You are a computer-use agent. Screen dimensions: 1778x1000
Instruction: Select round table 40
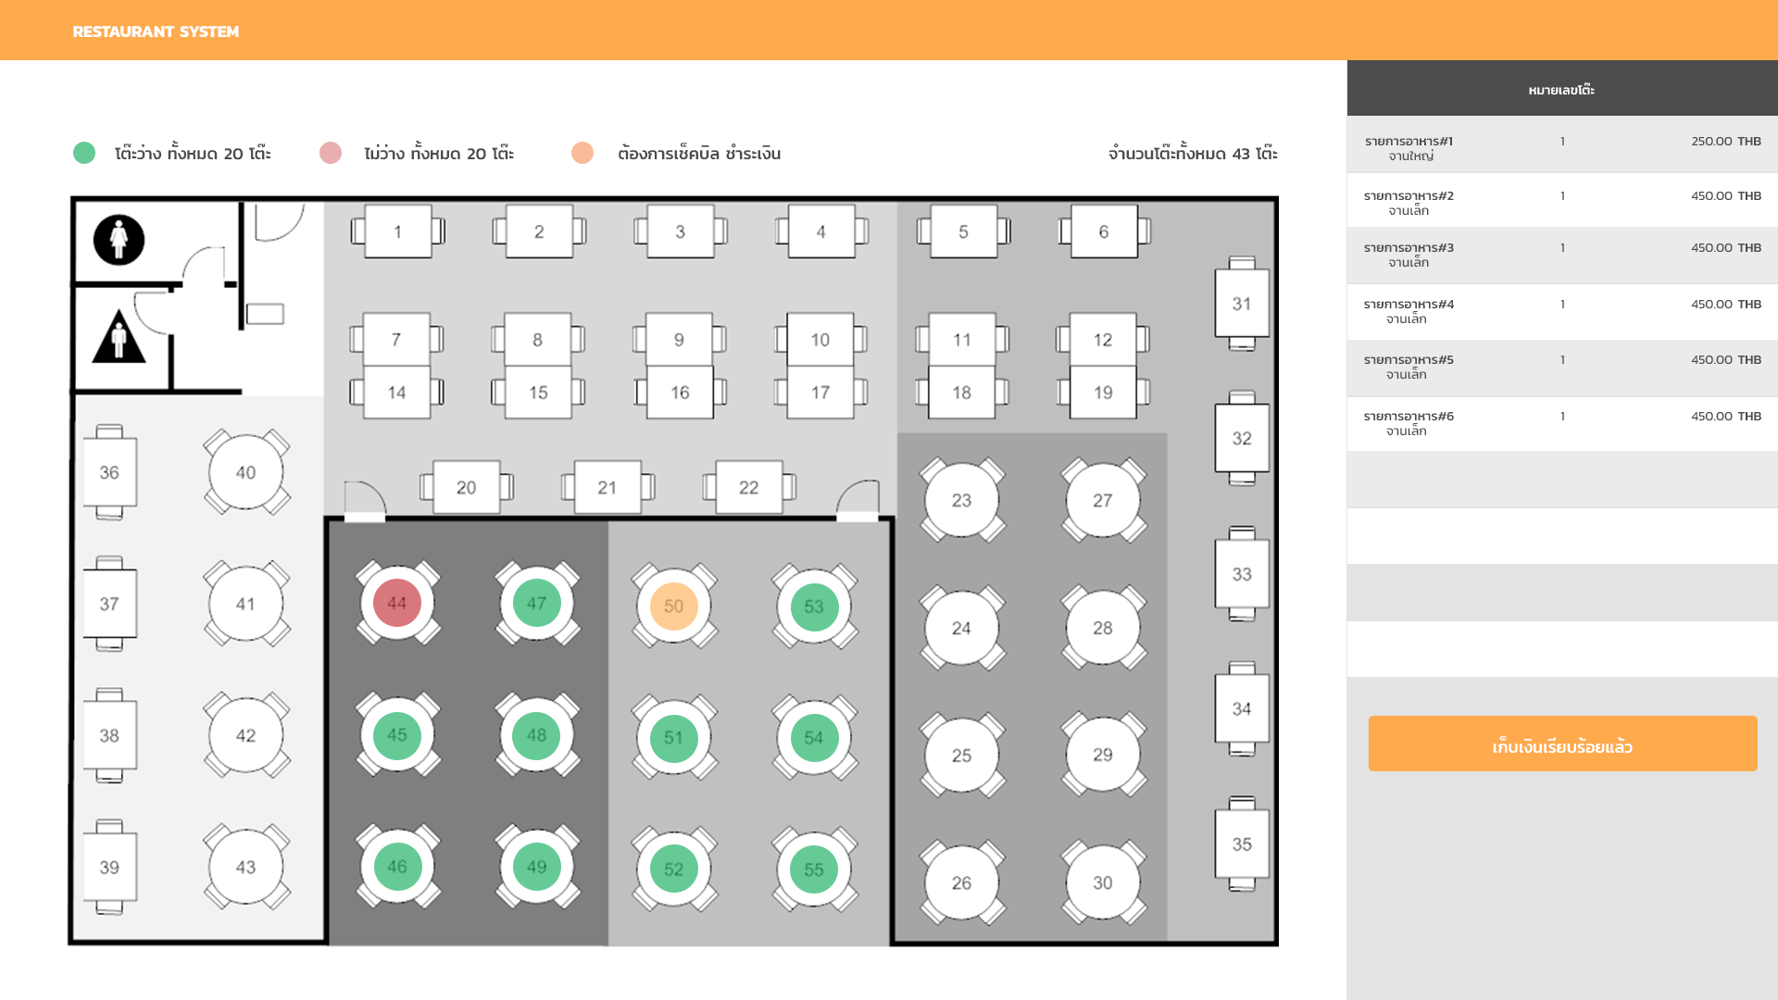245,472
